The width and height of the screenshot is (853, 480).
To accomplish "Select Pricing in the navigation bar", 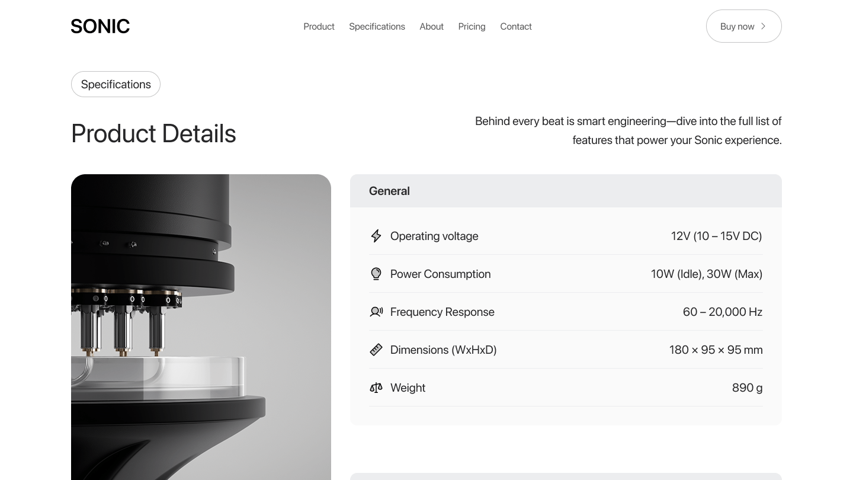I will point(472,27).
